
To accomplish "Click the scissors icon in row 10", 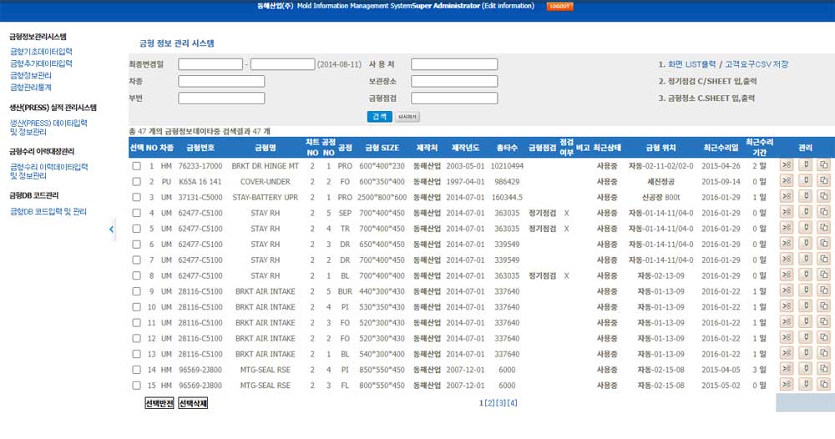I will pyautogui.click(x=787, y=306).
